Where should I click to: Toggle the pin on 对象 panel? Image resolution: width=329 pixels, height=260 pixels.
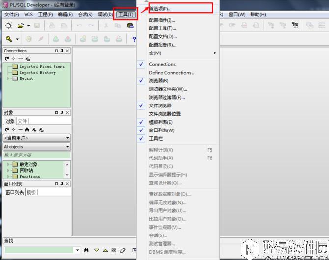tap(62, 113)
